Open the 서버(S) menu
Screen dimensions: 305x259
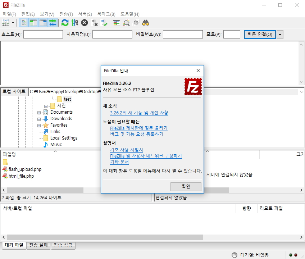coord(85,14)
